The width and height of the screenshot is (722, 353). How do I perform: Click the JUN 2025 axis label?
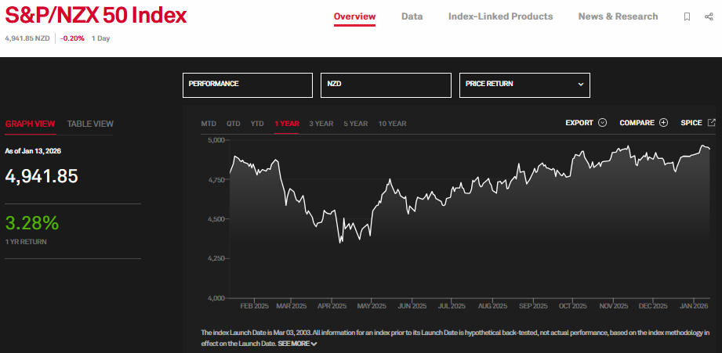click(x=412, y=306)
